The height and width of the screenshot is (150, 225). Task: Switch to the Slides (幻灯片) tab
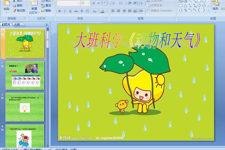[6, 25]
